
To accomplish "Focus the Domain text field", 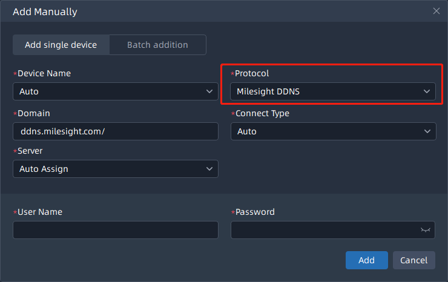I will coord(115,131).
